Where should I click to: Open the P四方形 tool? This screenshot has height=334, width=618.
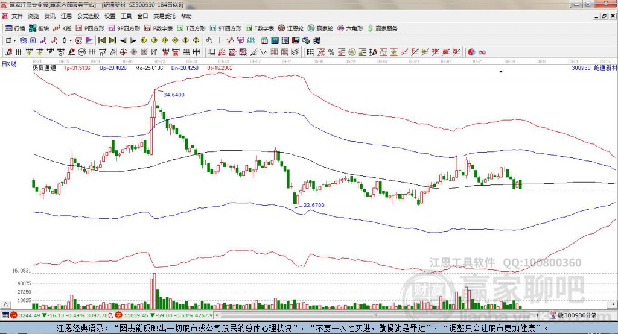coord(90,28)
